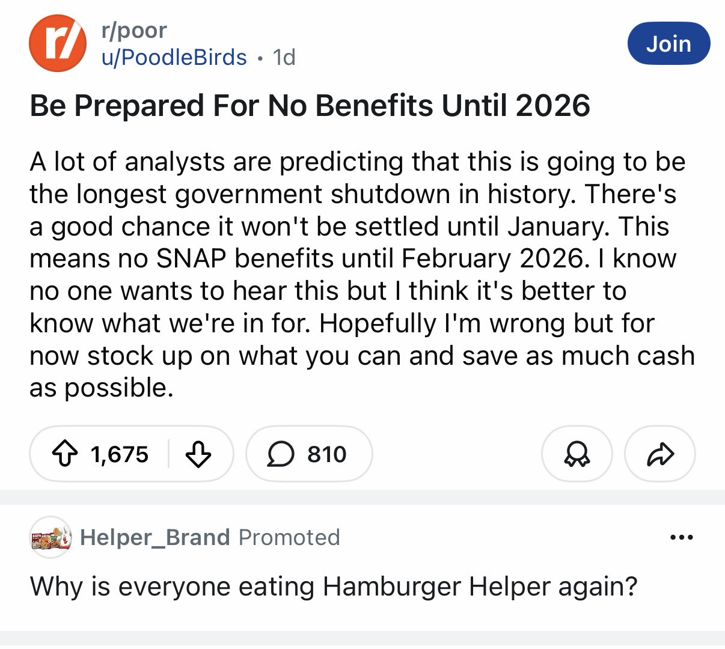Open the Helper_Brand ad avatar

click(x=50, y=537)
